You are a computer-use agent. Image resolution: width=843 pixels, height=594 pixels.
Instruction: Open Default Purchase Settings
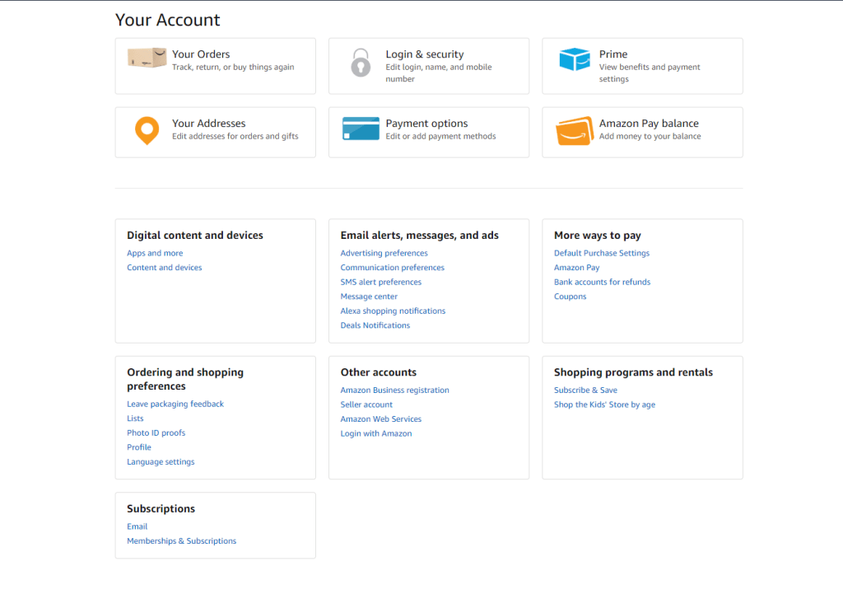pos(602,253)
